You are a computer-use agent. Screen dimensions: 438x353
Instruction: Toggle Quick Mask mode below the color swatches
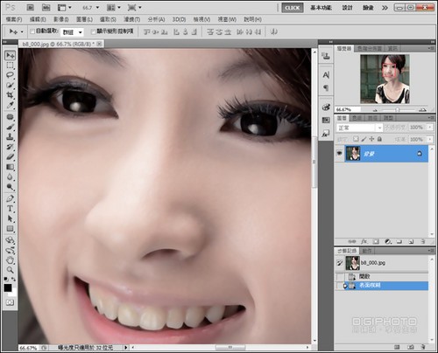click(x=10, y=302)
